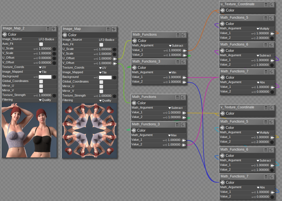Click the mirrored kaleidoscope preview in Image_Map
Image resolution: width=282 pixels, height=201 pixels.
89,131
